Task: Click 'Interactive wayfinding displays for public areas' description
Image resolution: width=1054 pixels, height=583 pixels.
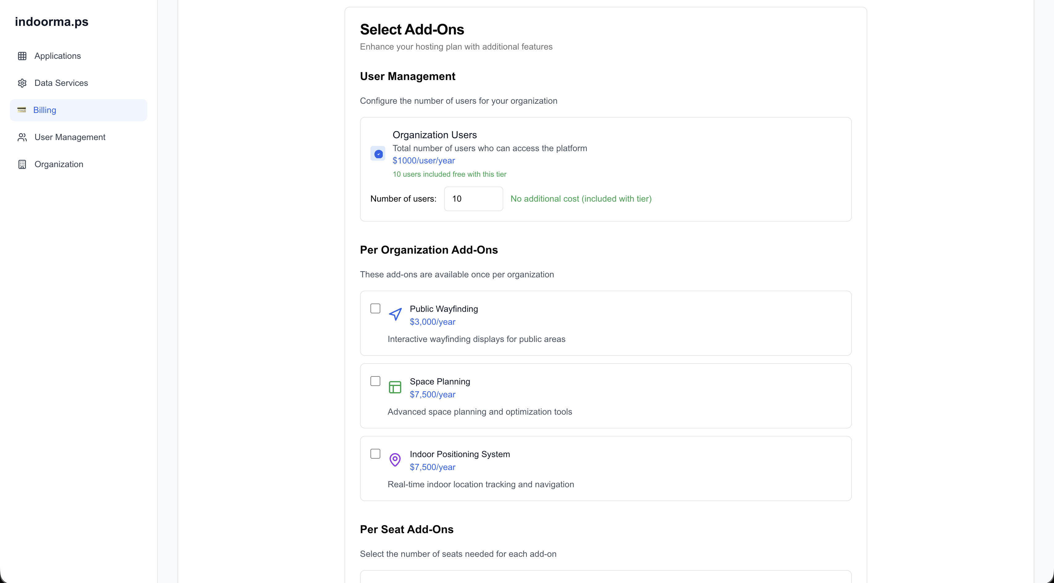Action: pos(476,339)
